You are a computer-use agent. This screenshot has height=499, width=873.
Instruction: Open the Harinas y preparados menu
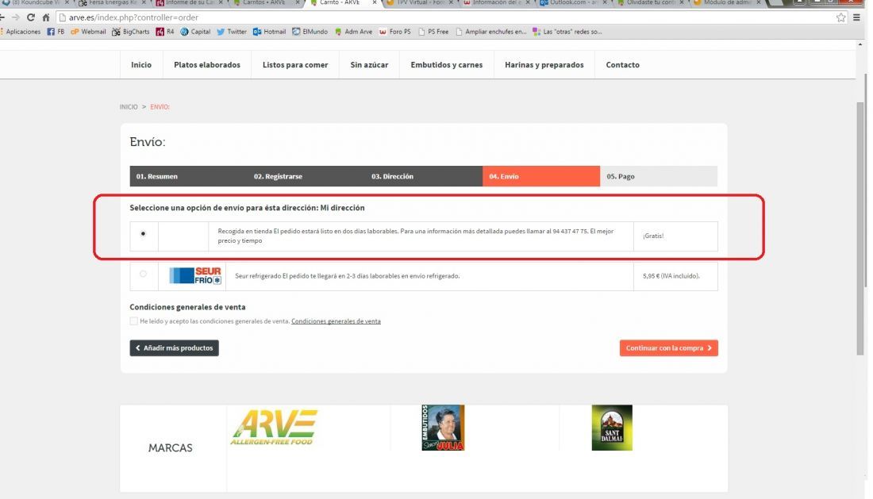[544, 65]
